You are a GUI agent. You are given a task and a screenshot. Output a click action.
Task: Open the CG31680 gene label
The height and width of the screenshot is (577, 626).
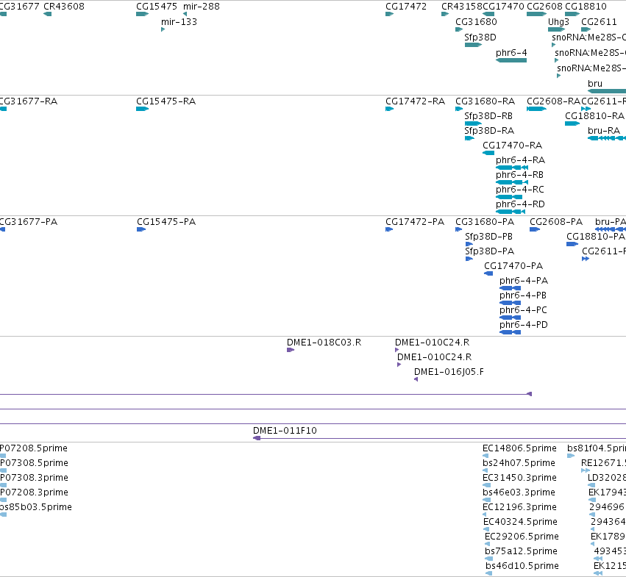point(476,22)
